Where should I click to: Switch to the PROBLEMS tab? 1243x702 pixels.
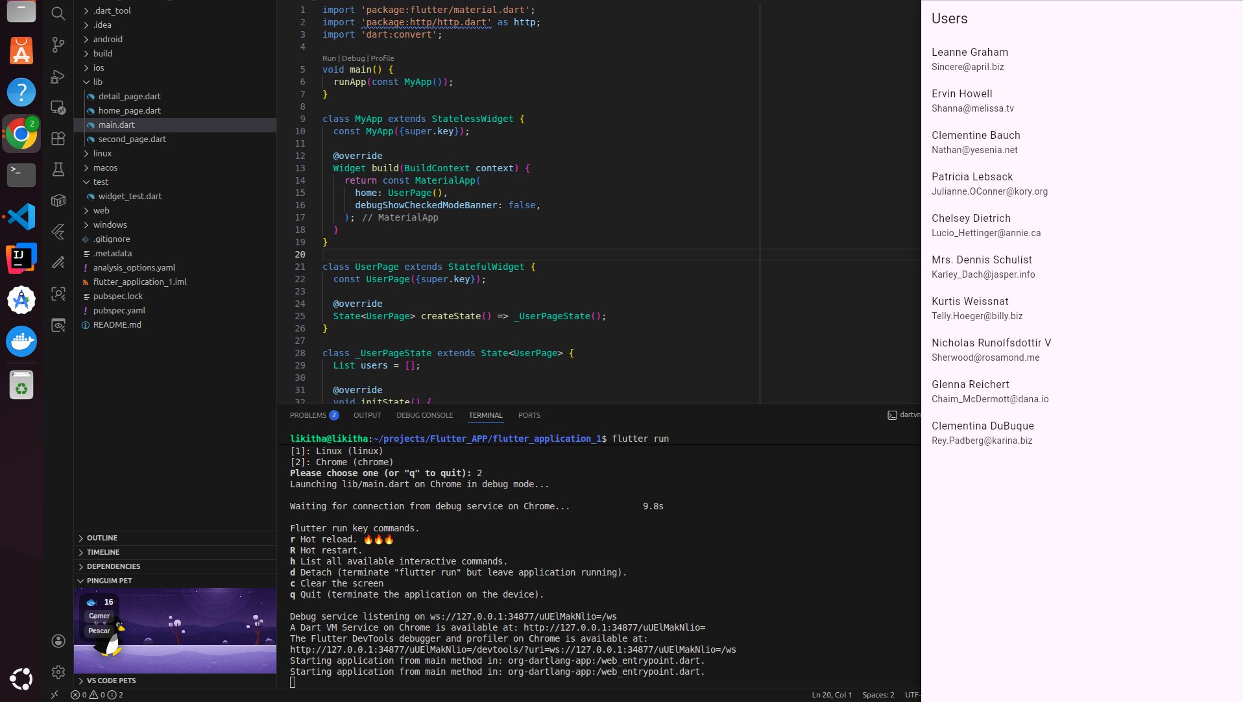click(x=308, y=415)
